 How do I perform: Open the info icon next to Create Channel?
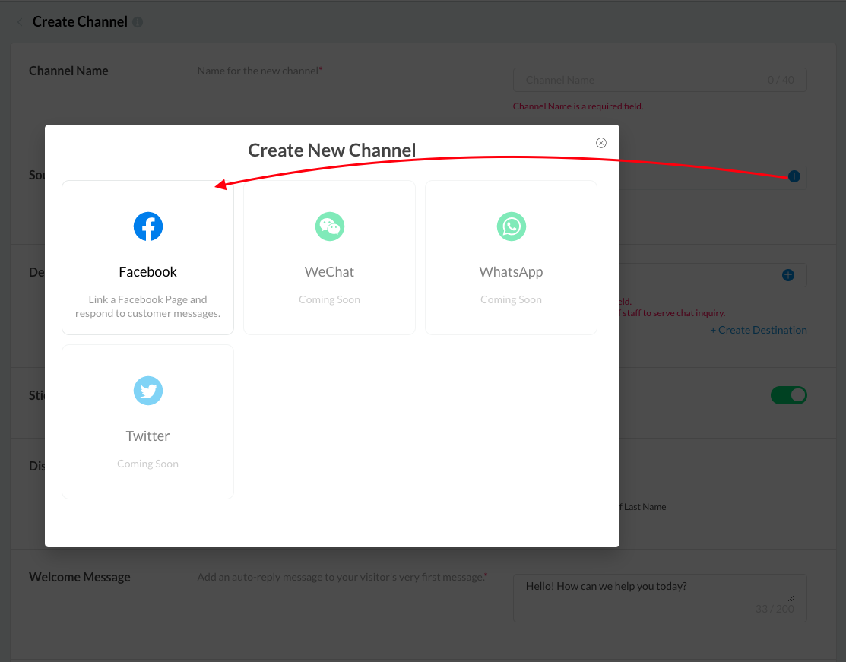[x=138, y=22]
